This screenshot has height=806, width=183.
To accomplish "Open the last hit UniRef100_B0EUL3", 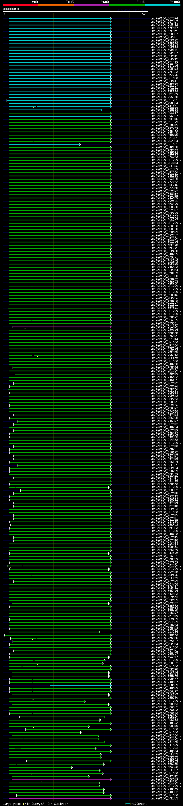I will pos(164,799).
